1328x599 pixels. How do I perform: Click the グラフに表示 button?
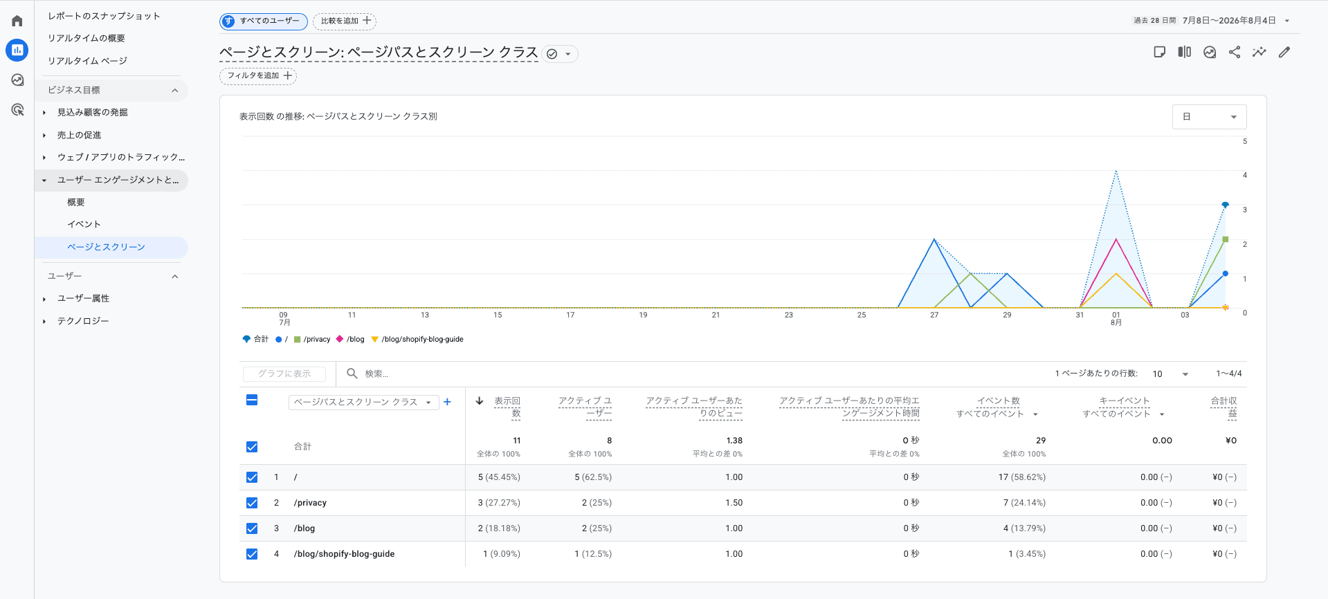pos(284,374)
